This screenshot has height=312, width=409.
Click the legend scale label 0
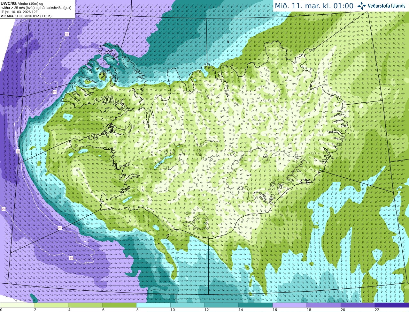tap(1, 310)
